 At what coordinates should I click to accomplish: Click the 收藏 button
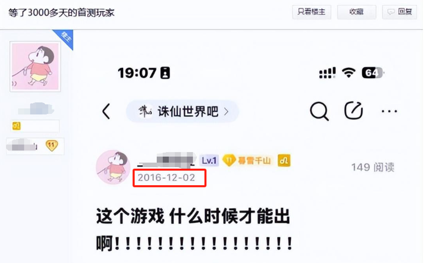tap(357, 12)
